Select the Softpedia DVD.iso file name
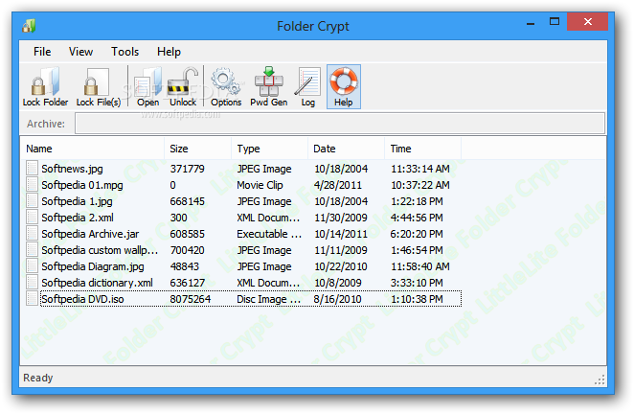 pos(82,299)
